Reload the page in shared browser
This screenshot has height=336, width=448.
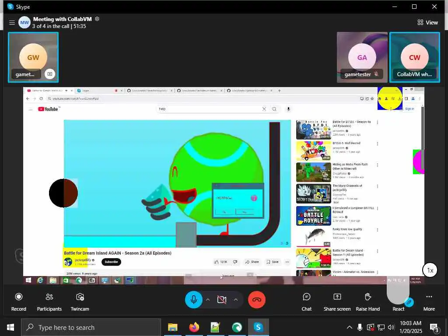[x=41, y=98]
